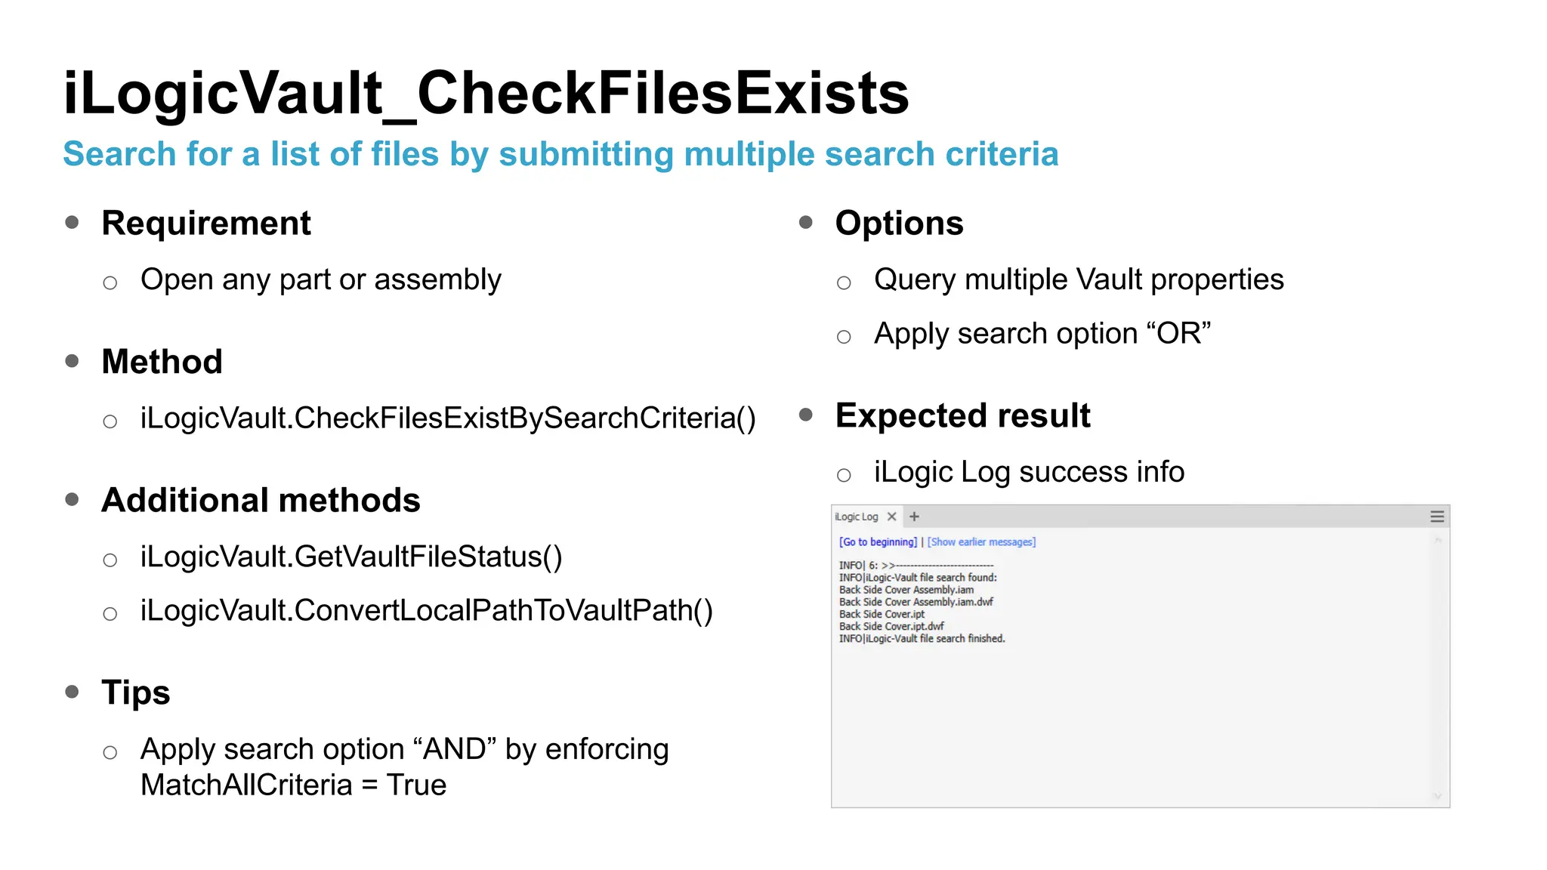This screenshot has height=870, width=1547.
Task: Click the log scrollbar down arrow
Action: [1438, 796]
